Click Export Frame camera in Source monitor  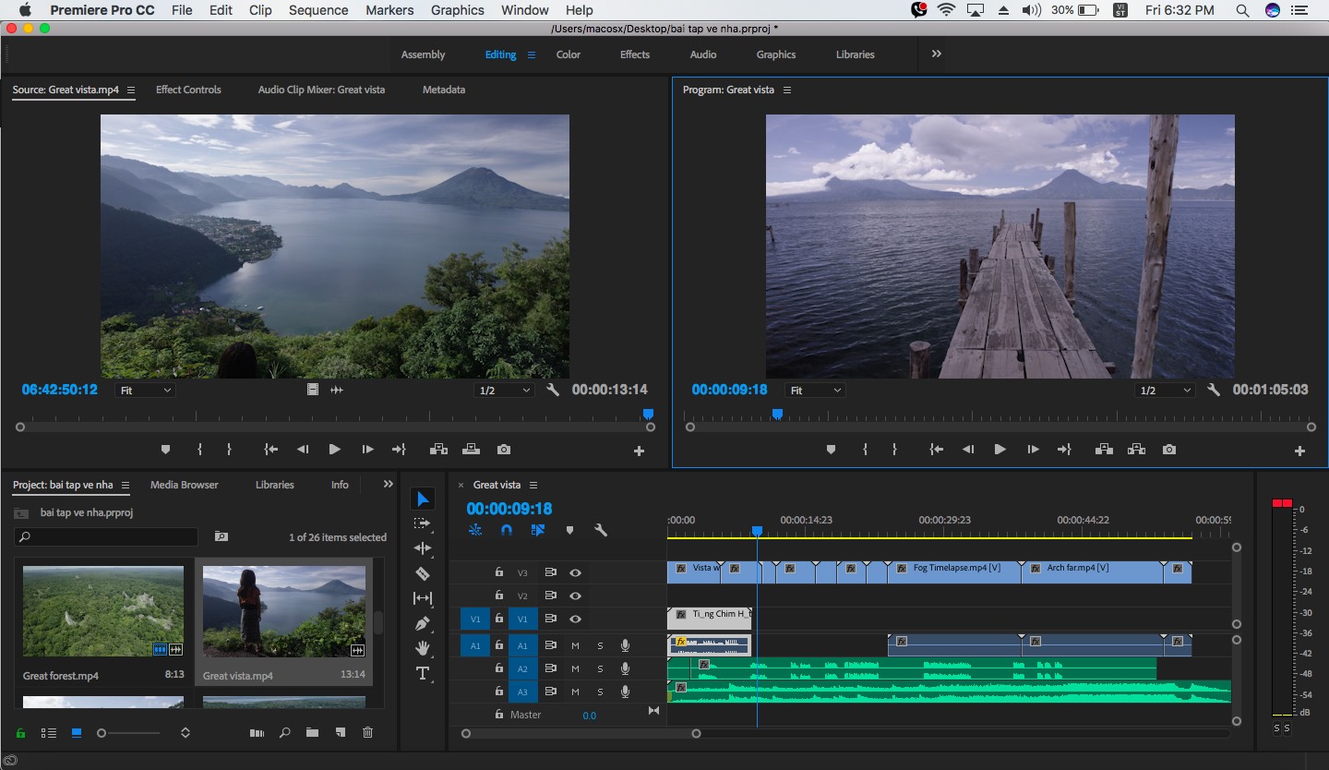click(503, 450)
